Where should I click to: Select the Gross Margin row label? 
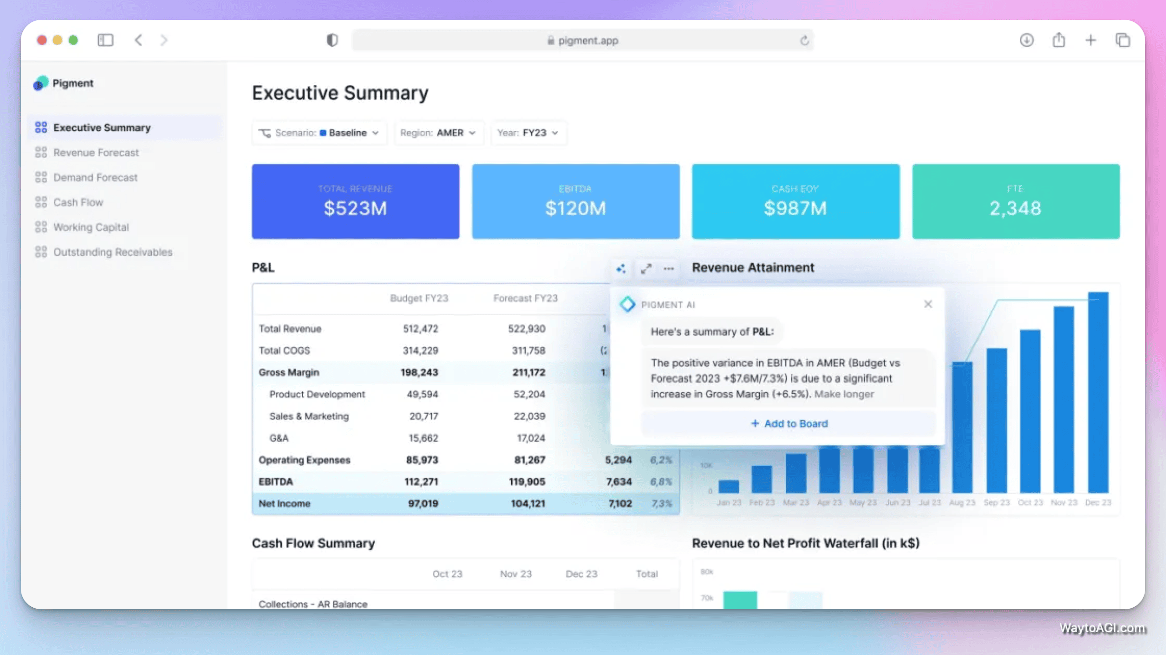coord(289,372)
